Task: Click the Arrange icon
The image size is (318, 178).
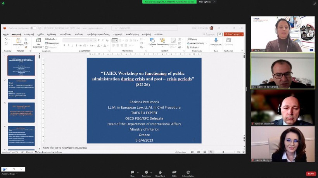Action: pos(162,40)
